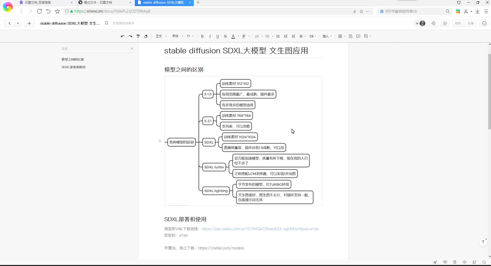Jump to SDXL部署和使用 in outline
Viewport: 491px width, 266px height.
pyautogui.click(x=73, y=67)
